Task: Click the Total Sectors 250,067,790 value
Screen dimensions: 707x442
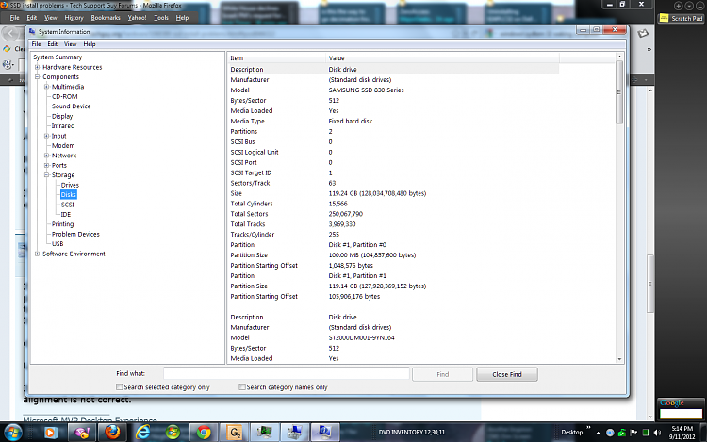Action: [346, 214]
